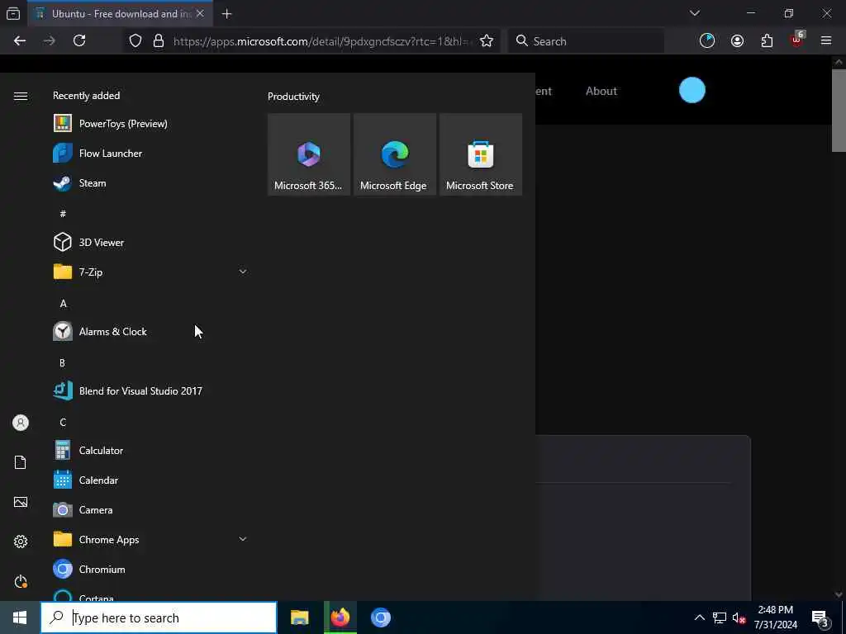This screenshot has width=846, height=634.
Task: Open a new Firefox tab
Action: coord(226,14)
